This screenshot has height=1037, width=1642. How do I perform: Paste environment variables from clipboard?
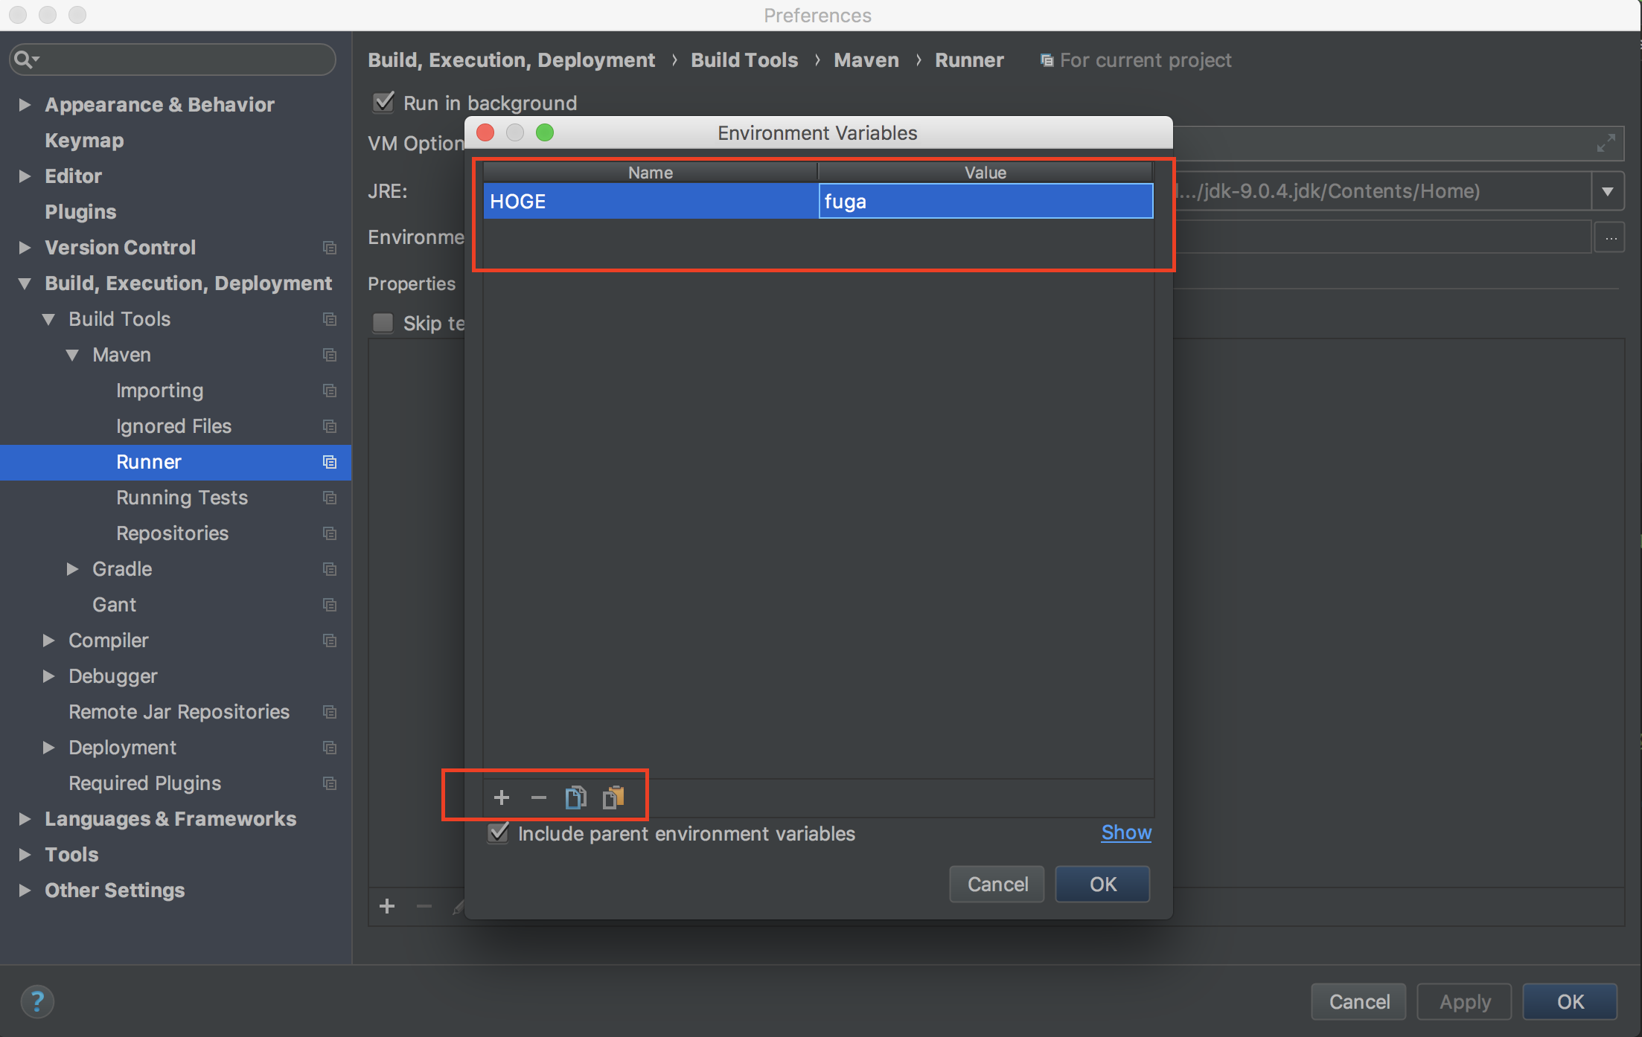[613, 797]
